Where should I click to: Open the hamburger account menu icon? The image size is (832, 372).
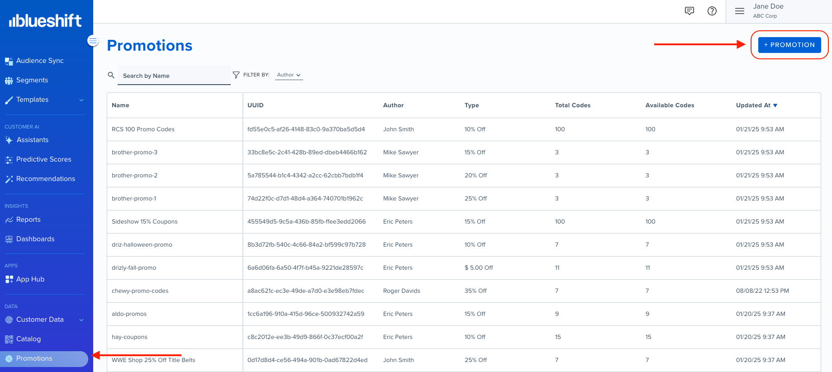coord(740,11)
